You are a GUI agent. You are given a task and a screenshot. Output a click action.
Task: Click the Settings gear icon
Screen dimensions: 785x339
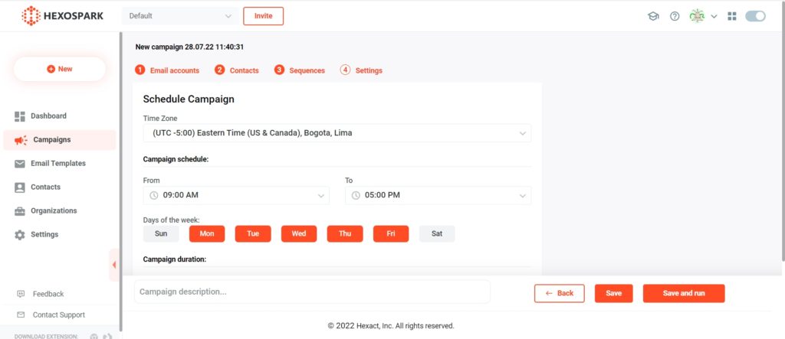click(x=19, y=235)
